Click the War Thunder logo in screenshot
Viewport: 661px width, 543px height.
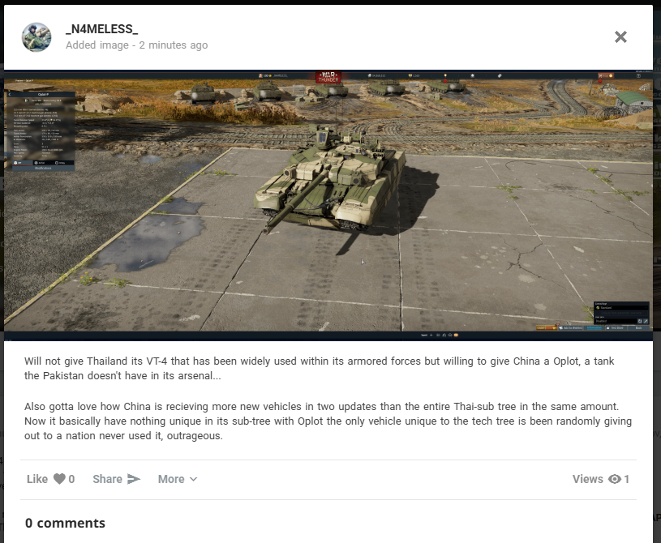(x=328, y=77)
